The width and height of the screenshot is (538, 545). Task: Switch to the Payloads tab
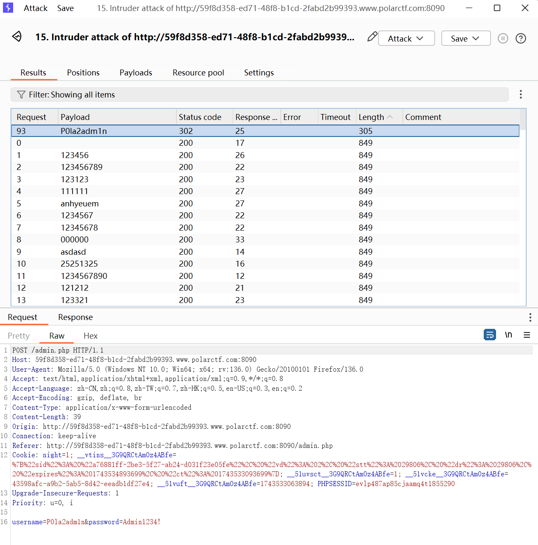(x=136, y=72)
